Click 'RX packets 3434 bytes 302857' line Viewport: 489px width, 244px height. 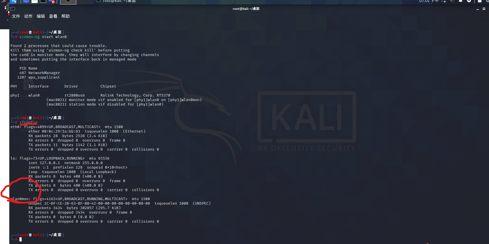[x=75, y=208]
